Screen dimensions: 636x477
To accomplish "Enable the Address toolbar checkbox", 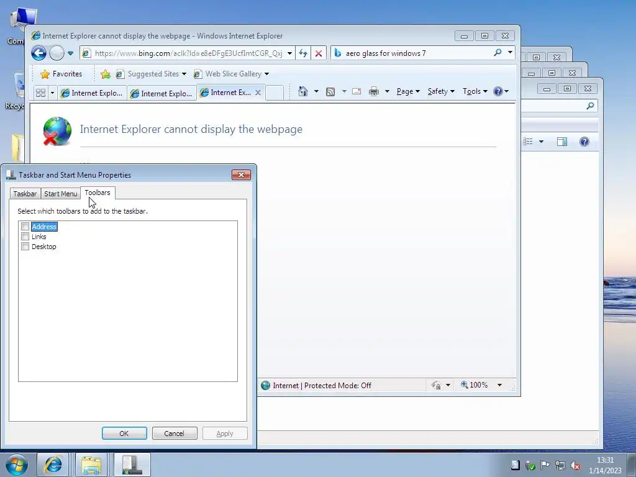I will tap(25, 226).
